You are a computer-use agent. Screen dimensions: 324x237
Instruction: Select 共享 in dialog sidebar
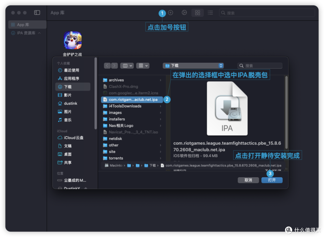[x=73, y=162]
